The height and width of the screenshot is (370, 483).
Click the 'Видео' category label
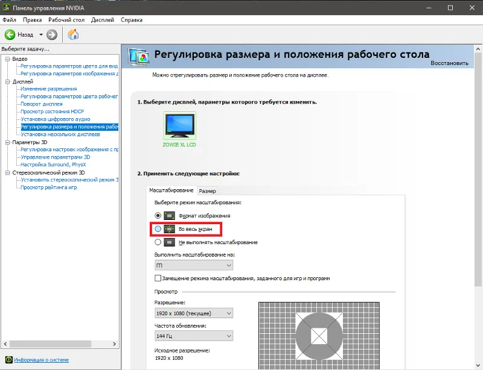pyautogui.click(x=20, y=59)
